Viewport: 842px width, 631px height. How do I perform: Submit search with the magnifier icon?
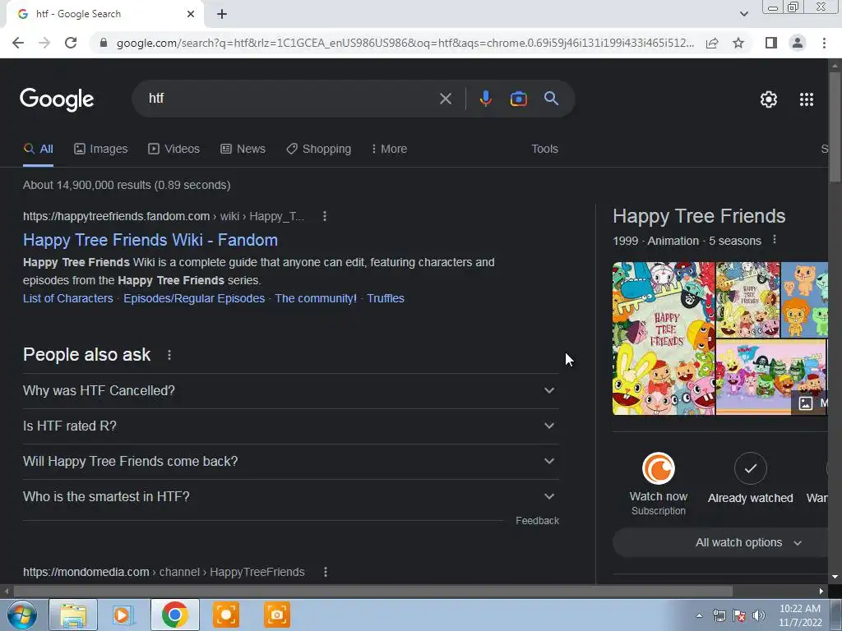[552, 99]
